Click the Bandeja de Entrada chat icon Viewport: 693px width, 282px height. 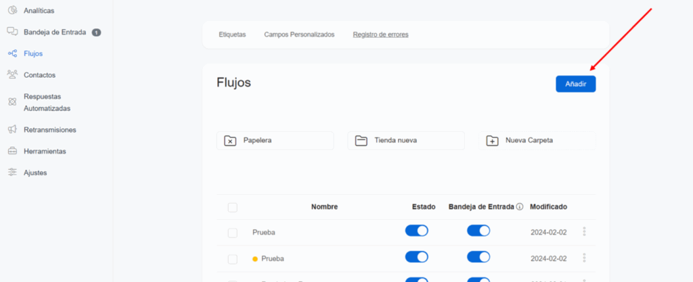[12, 32]
